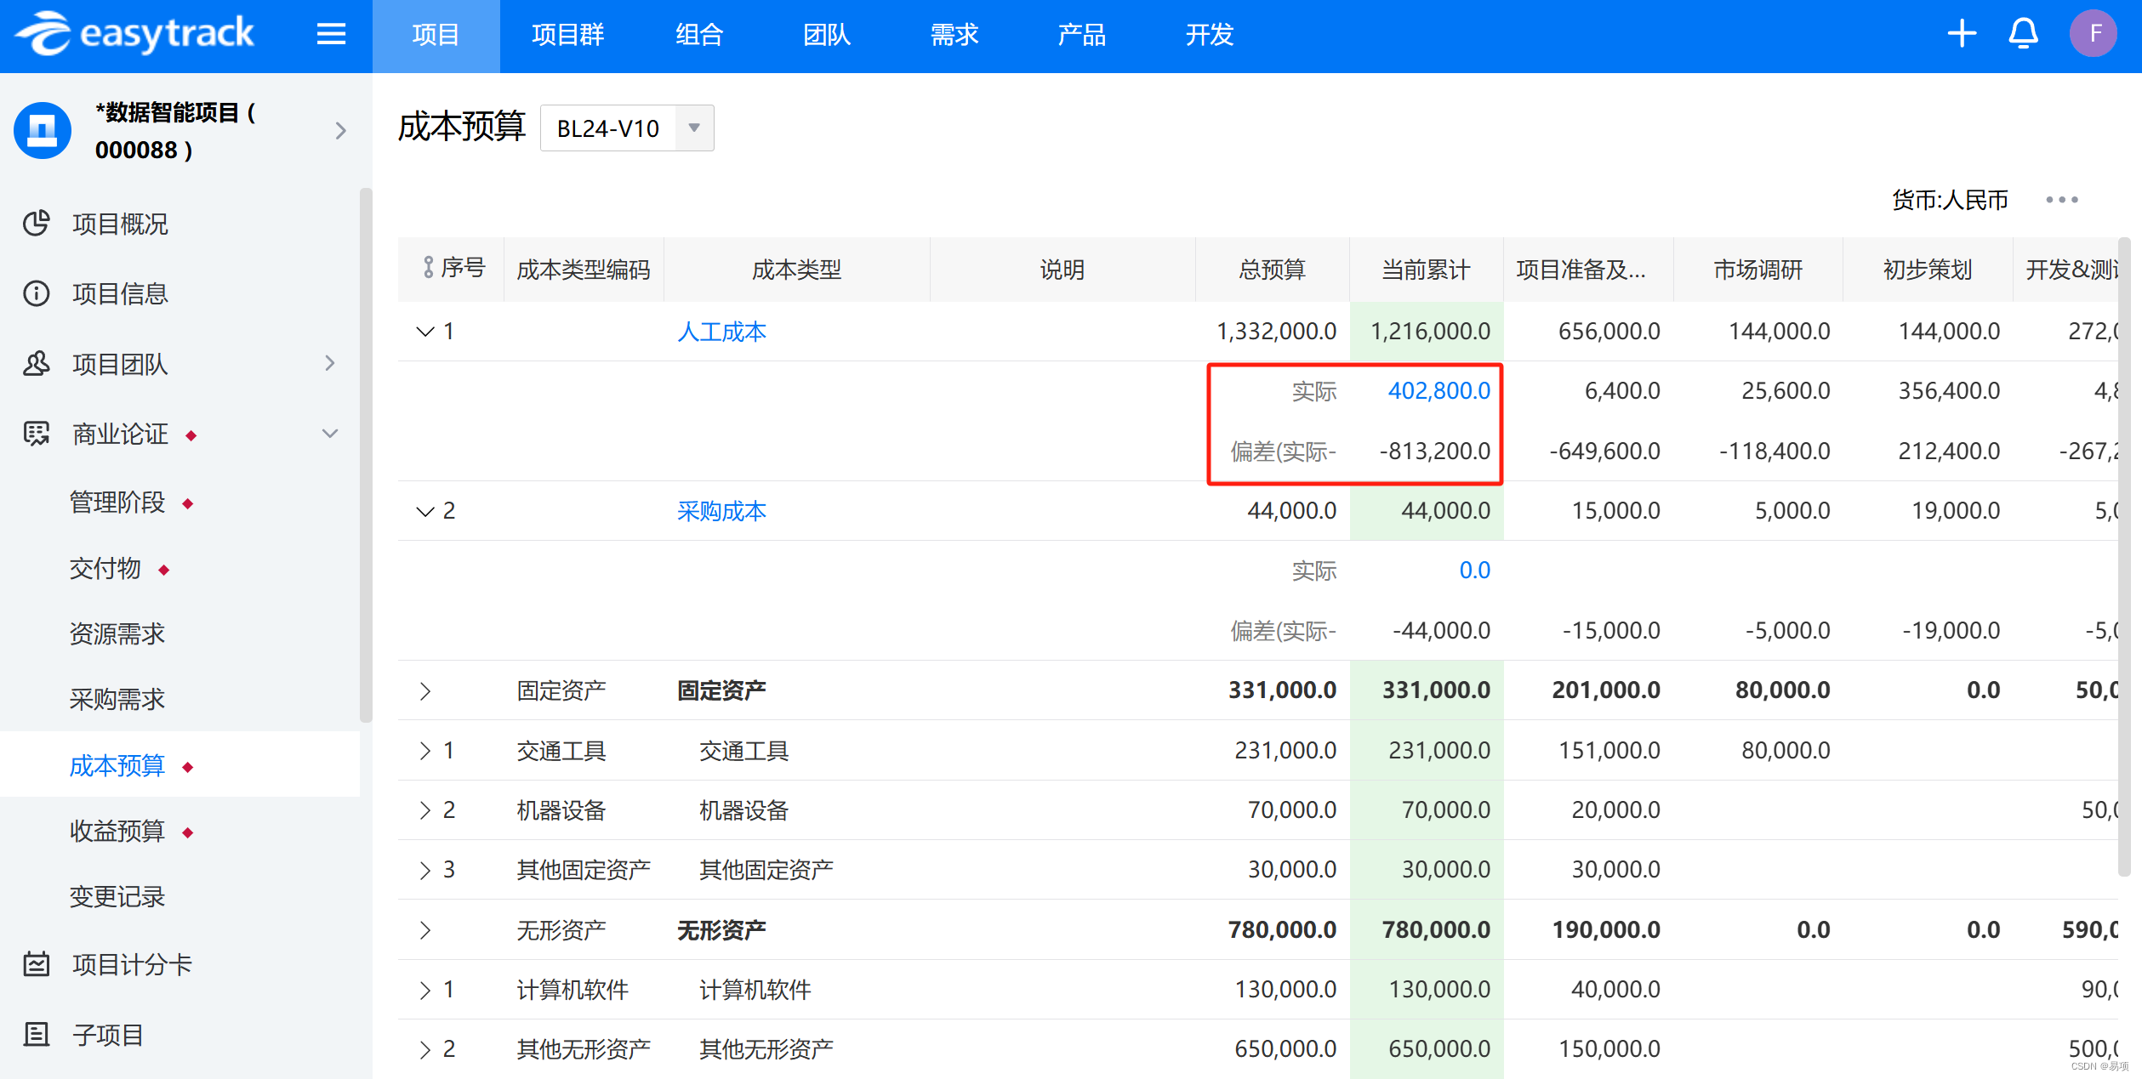2142x1079 pixels.
Task: Click the 项目信息 info icon
Action: click(x=37, y=293)
